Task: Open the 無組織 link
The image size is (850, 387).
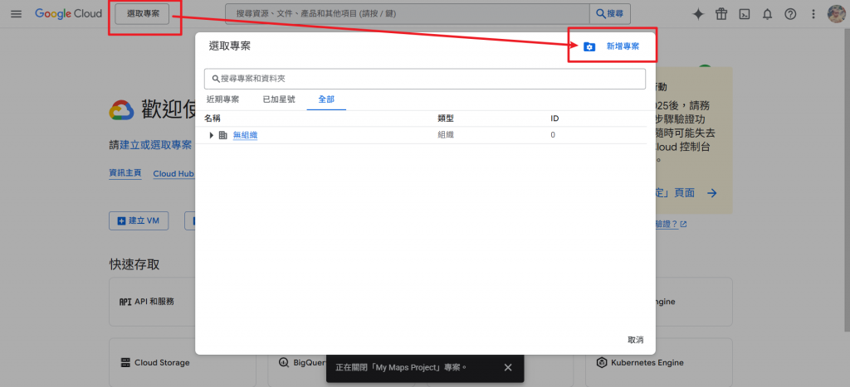Action: (245, 135)
